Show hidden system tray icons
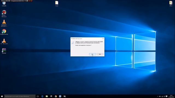The image size is (175, 98). coord(158,96)
